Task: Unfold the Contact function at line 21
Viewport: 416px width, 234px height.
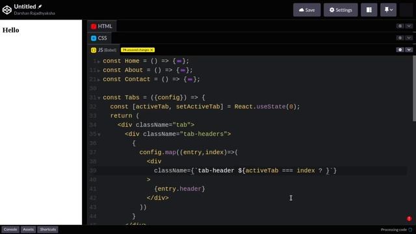Action: pos(99,79)
